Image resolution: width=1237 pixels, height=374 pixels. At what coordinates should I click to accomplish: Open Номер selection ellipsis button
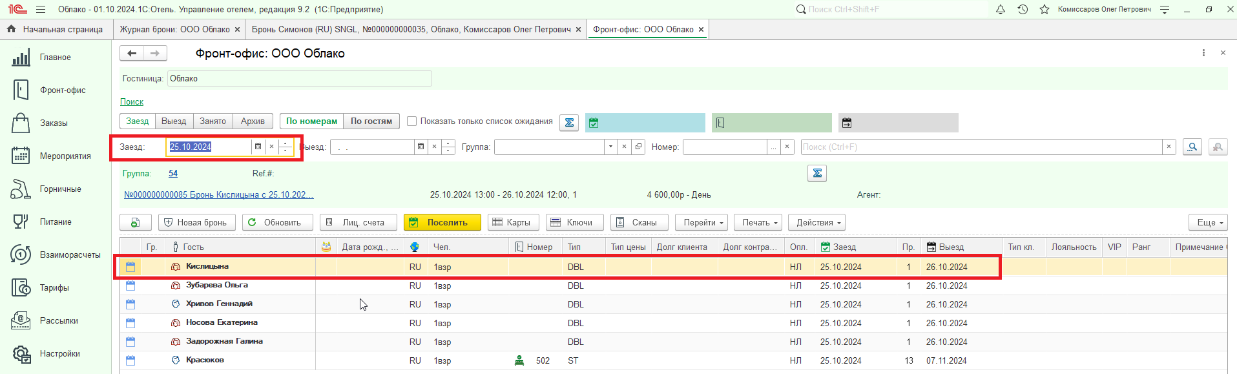(773, 147)
